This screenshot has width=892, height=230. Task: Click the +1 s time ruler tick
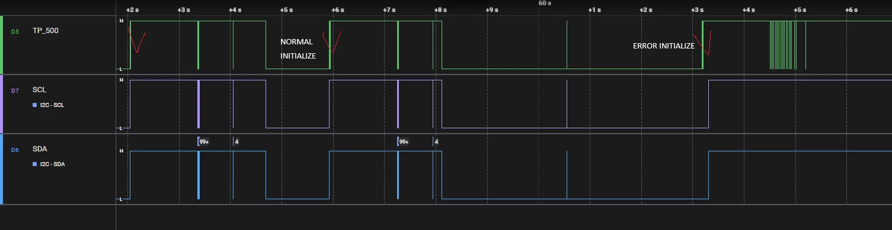[594, 10]
